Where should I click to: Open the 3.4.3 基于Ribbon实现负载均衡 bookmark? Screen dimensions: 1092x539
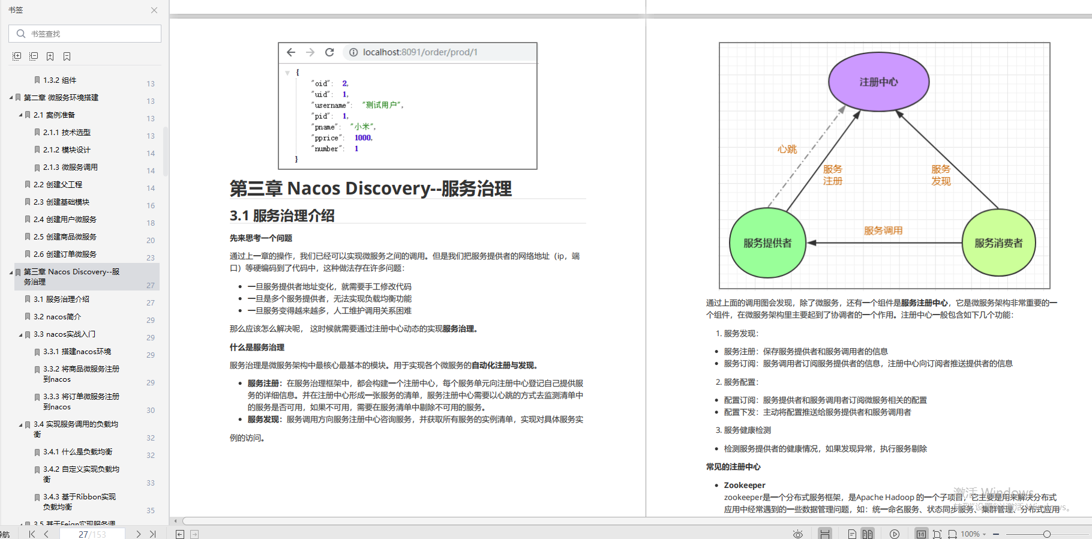click(79, 502)
